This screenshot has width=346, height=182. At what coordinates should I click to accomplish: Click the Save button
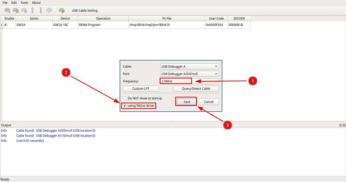coord(187,102)
